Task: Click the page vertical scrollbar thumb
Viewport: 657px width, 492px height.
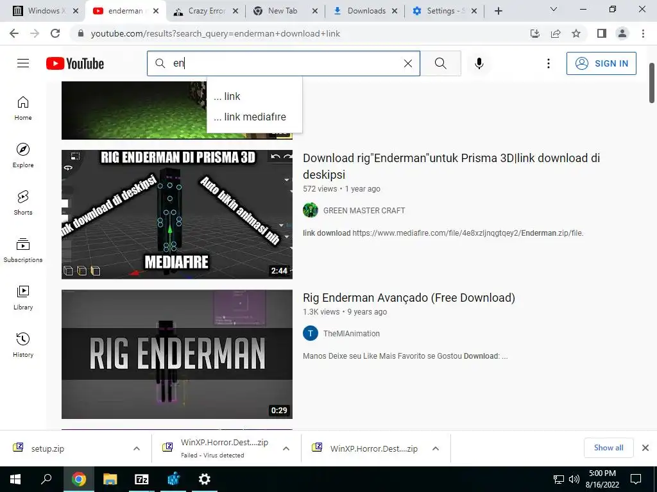Action: point(652,83)
